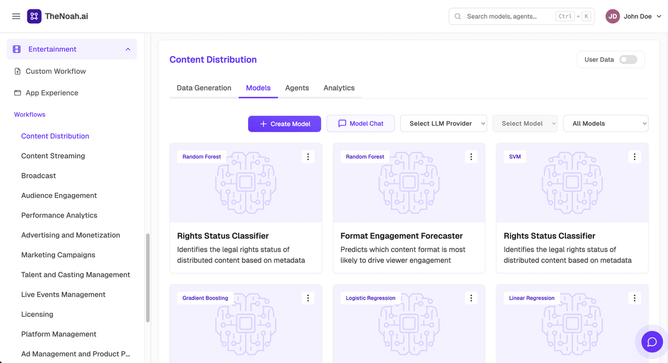Open the All Models filter dropdown

coord(606,123)
